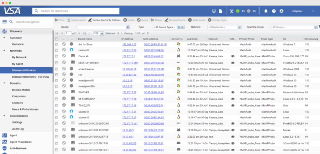The width and height of the screenshot is (320, 154).
Task: Click the NMAP eye icon for PANTHER
Action: (x=233, y=92)
